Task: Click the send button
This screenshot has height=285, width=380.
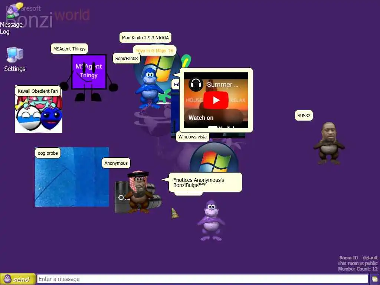Action: [18, 279]
